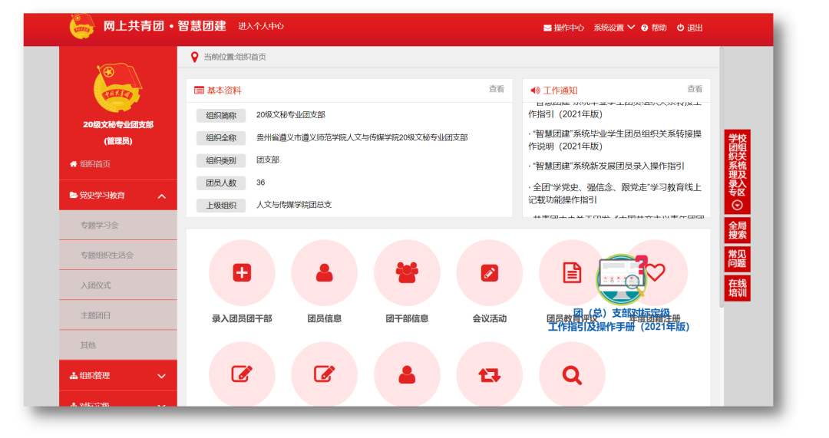Viewport: 829px width, 438px height.
Task: Click the transfer arrows icon in the second row
Action: coord(489,374)
